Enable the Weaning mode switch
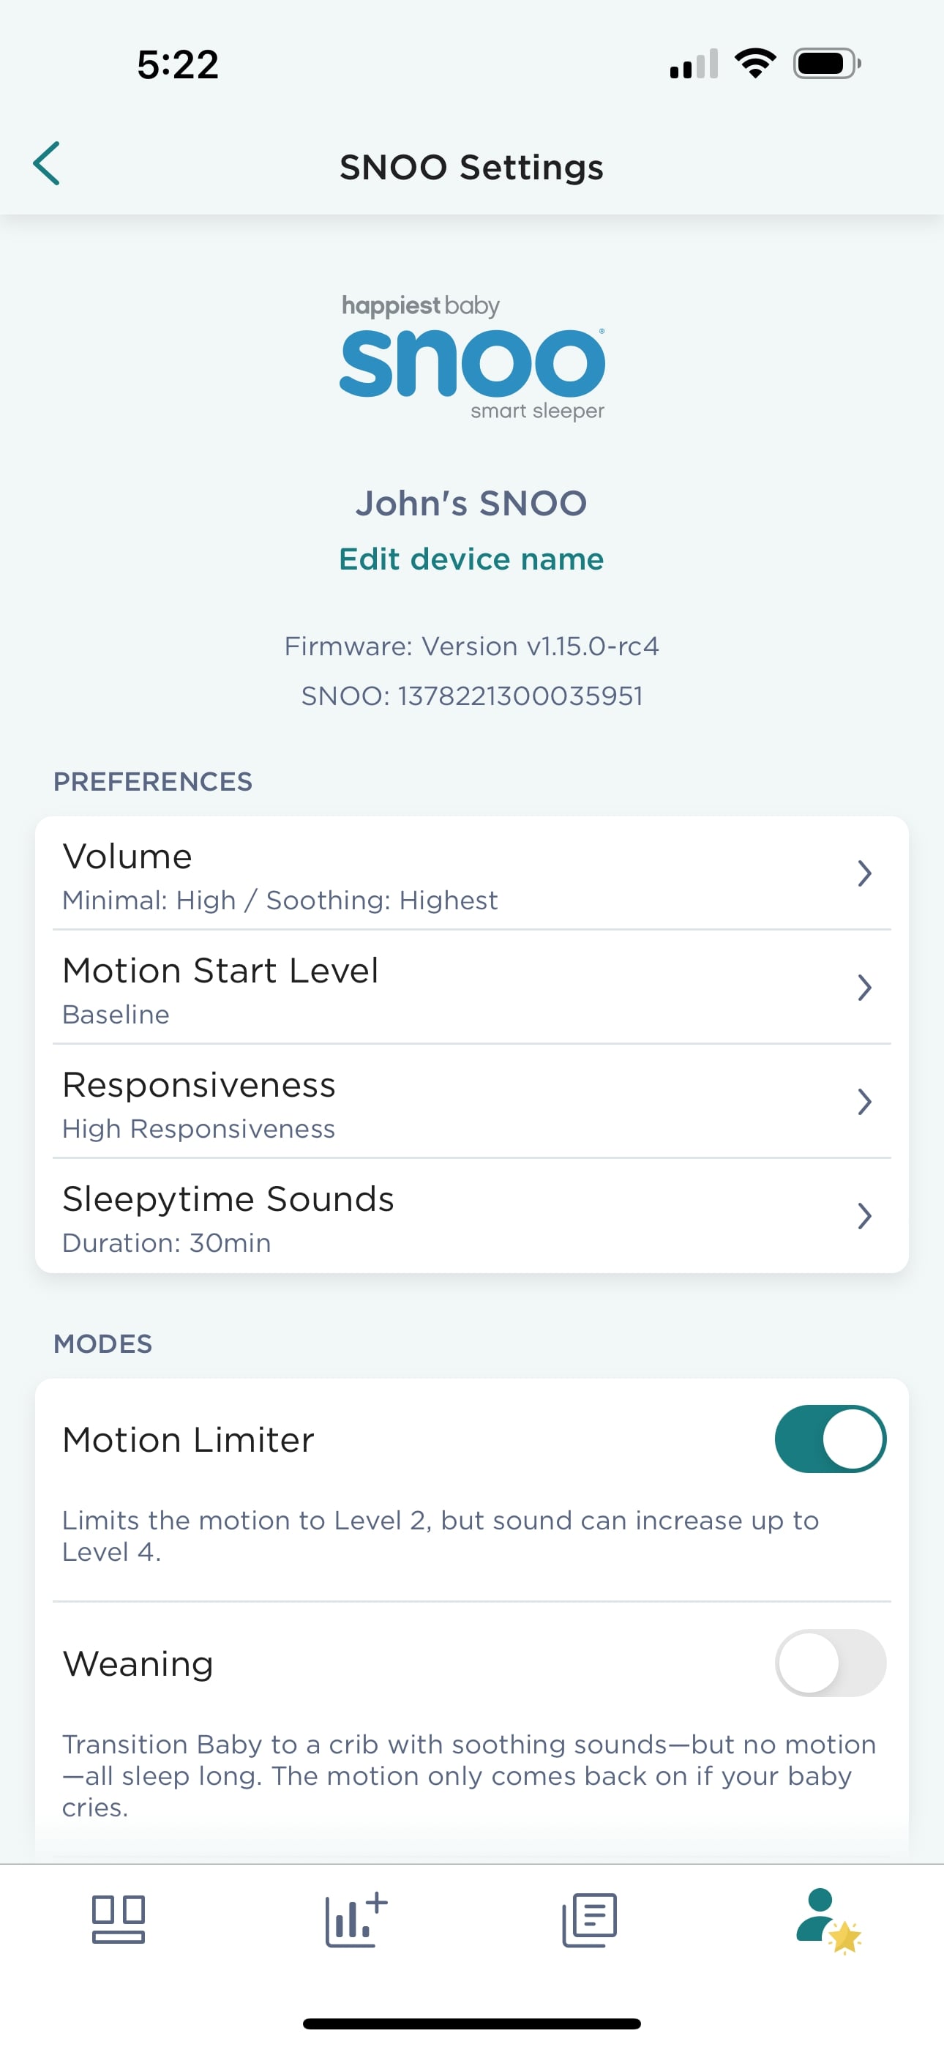This screenshot has height=2047, width=944. pyautogui.click(x=831, y=1663)
